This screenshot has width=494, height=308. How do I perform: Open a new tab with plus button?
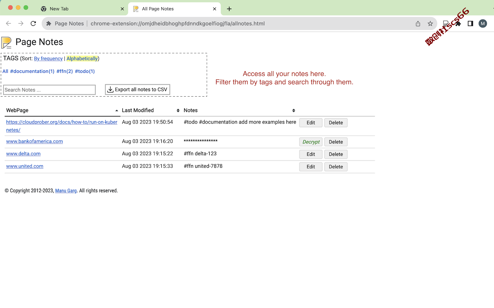(x=229, y=9)
